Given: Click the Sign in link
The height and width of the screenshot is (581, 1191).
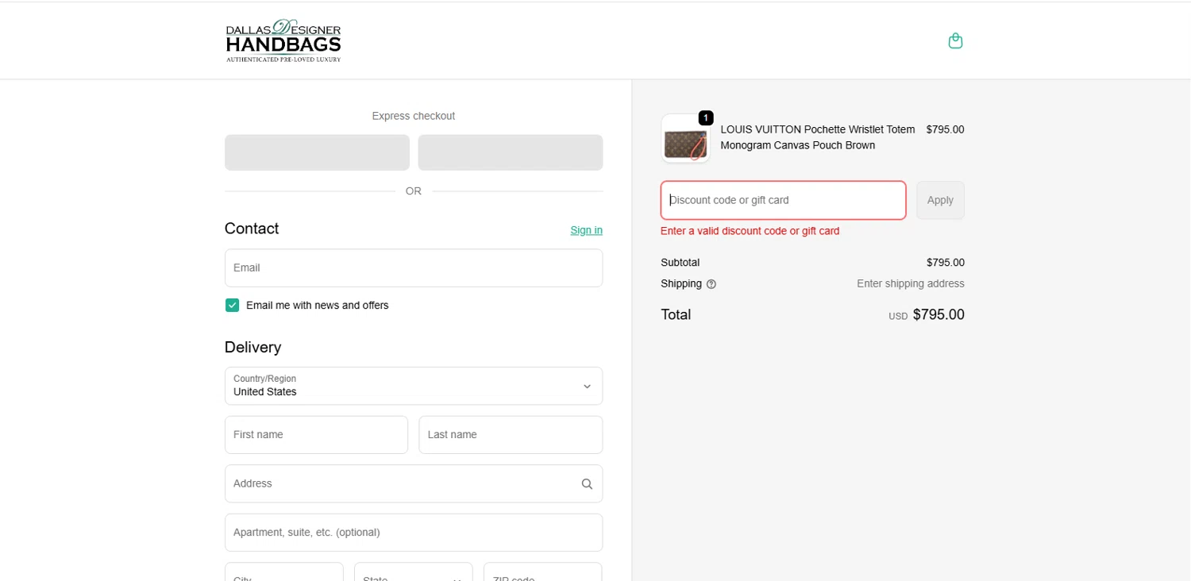Looking at the screenshot, I should pyautogui.click(x=586, y=230).
